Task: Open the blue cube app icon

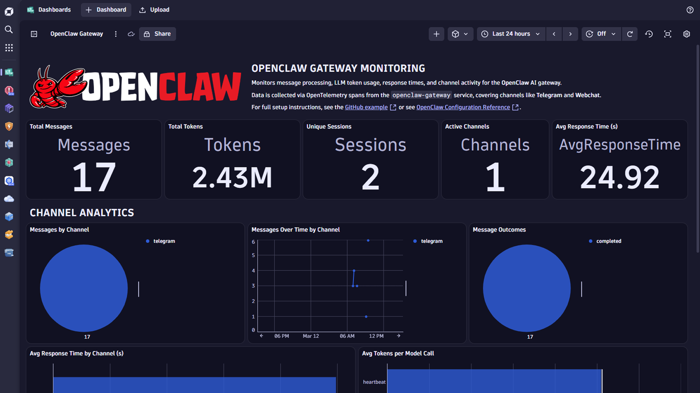Action: (9, 217)
